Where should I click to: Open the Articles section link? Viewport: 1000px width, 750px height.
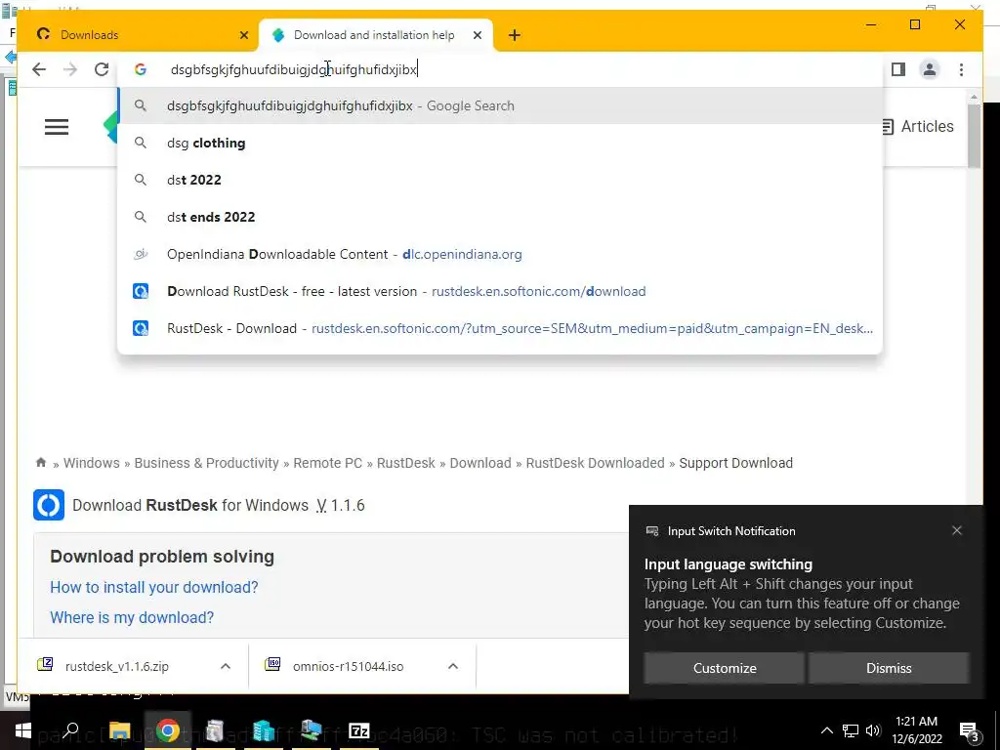(x=917, y=126)
